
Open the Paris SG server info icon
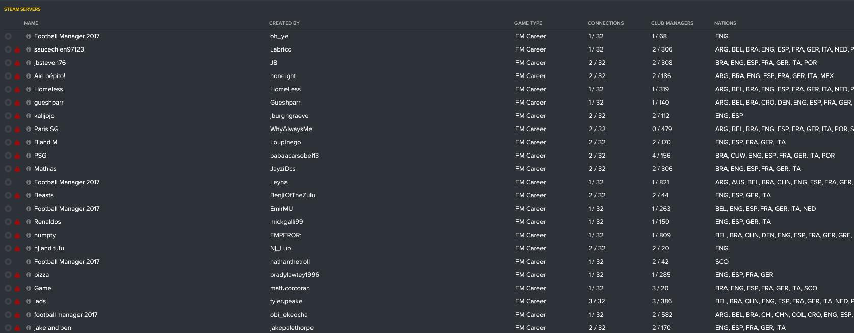click(x=29, y=129)
